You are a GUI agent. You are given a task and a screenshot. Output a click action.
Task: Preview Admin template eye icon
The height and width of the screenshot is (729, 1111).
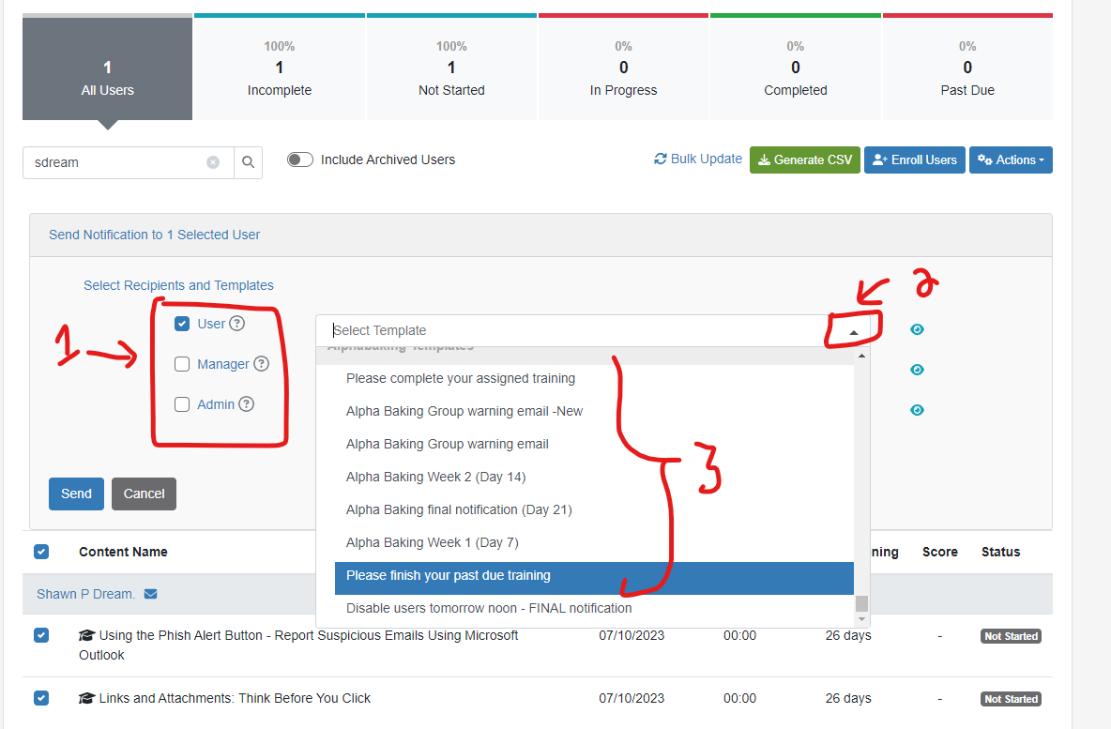[917, 410]
